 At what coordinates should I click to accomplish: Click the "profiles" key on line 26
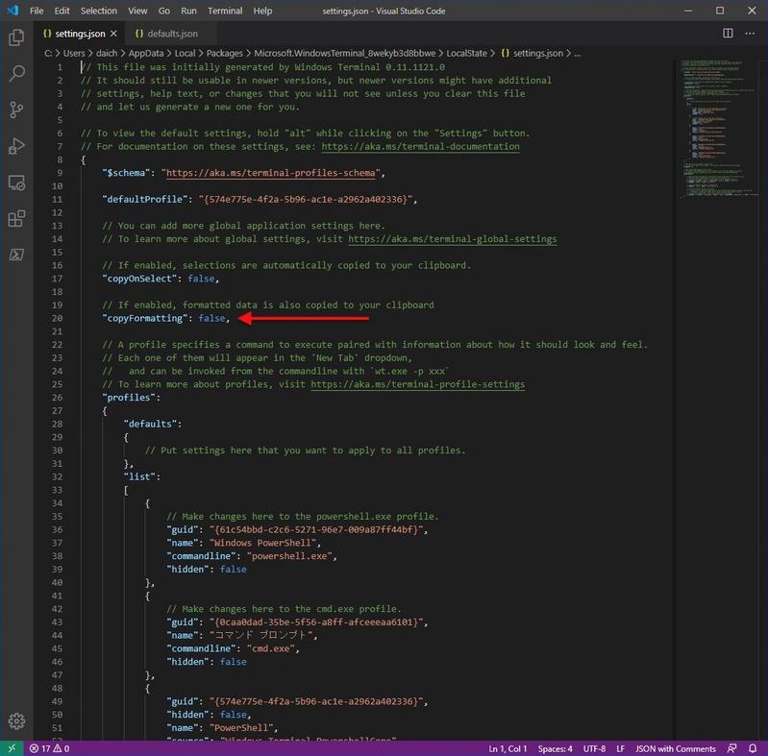129,398
